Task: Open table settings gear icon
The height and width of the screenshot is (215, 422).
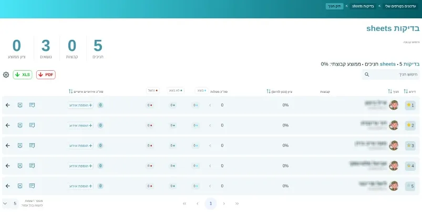Action: click(6, 75)
